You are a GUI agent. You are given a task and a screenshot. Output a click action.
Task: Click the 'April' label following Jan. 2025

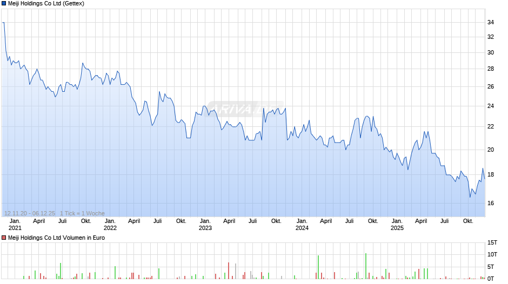pyautogui.click(x=421, y=221)
